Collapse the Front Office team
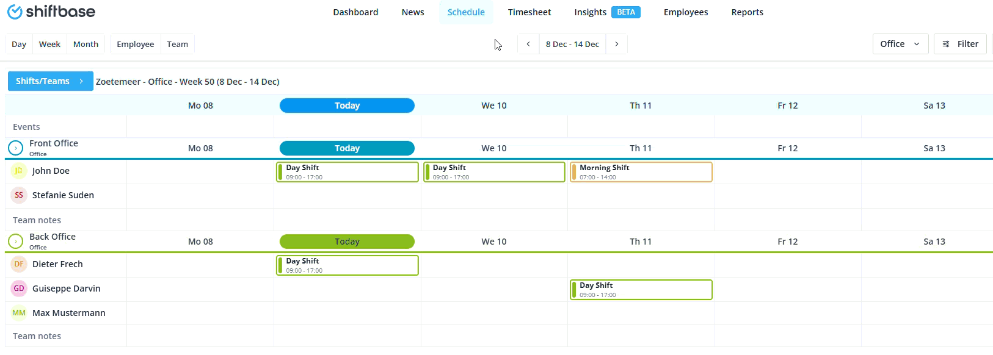 [x=15, y=148]
